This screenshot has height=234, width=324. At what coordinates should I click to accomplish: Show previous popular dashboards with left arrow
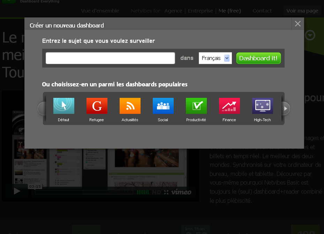click(x=42, y=109)
